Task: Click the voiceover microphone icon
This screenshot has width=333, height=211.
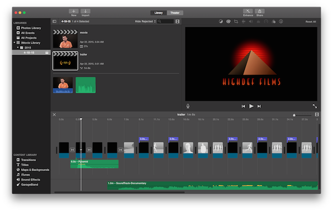Action: [188, 106]
